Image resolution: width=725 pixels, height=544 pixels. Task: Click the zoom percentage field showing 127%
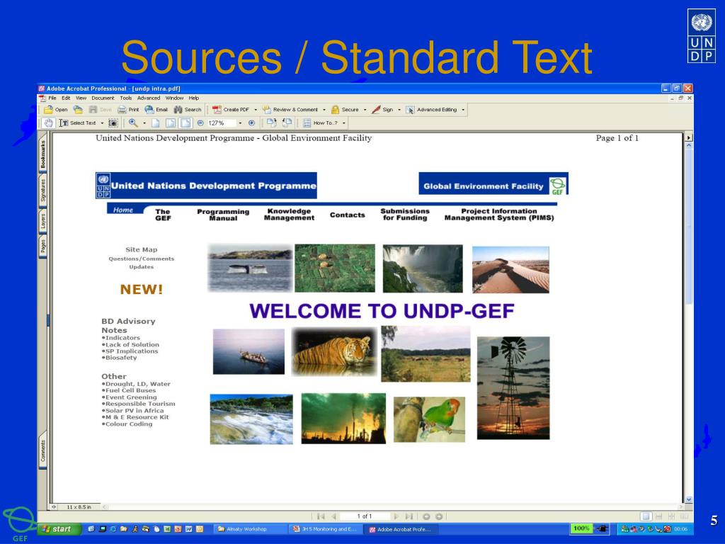tap(222, 123)
